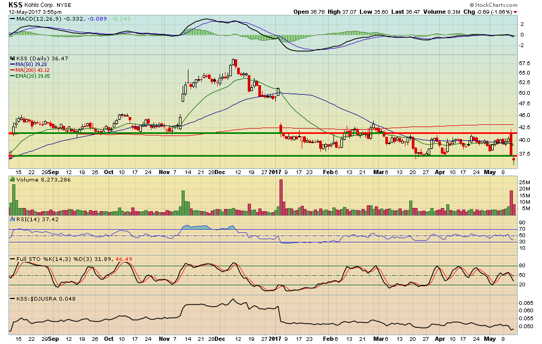Click the tall January volume spike bar

pos(281,197)
